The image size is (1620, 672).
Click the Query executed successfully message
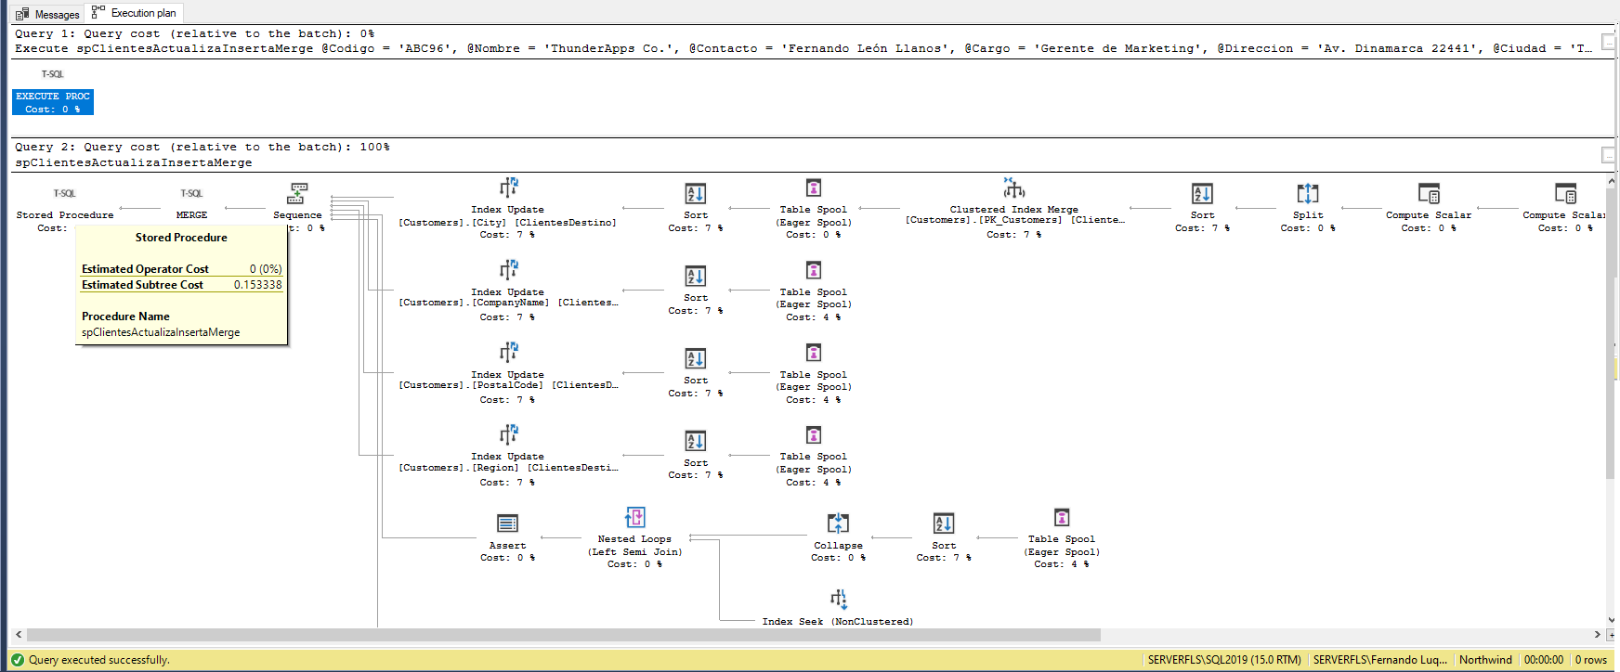coord(99,660)
